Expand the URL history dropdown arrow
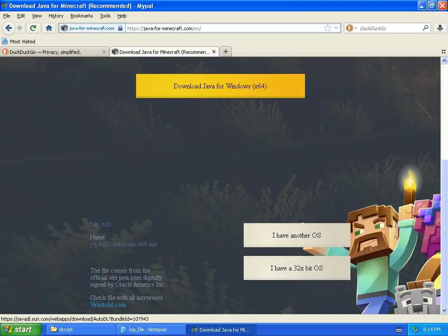 coord(336,28)
